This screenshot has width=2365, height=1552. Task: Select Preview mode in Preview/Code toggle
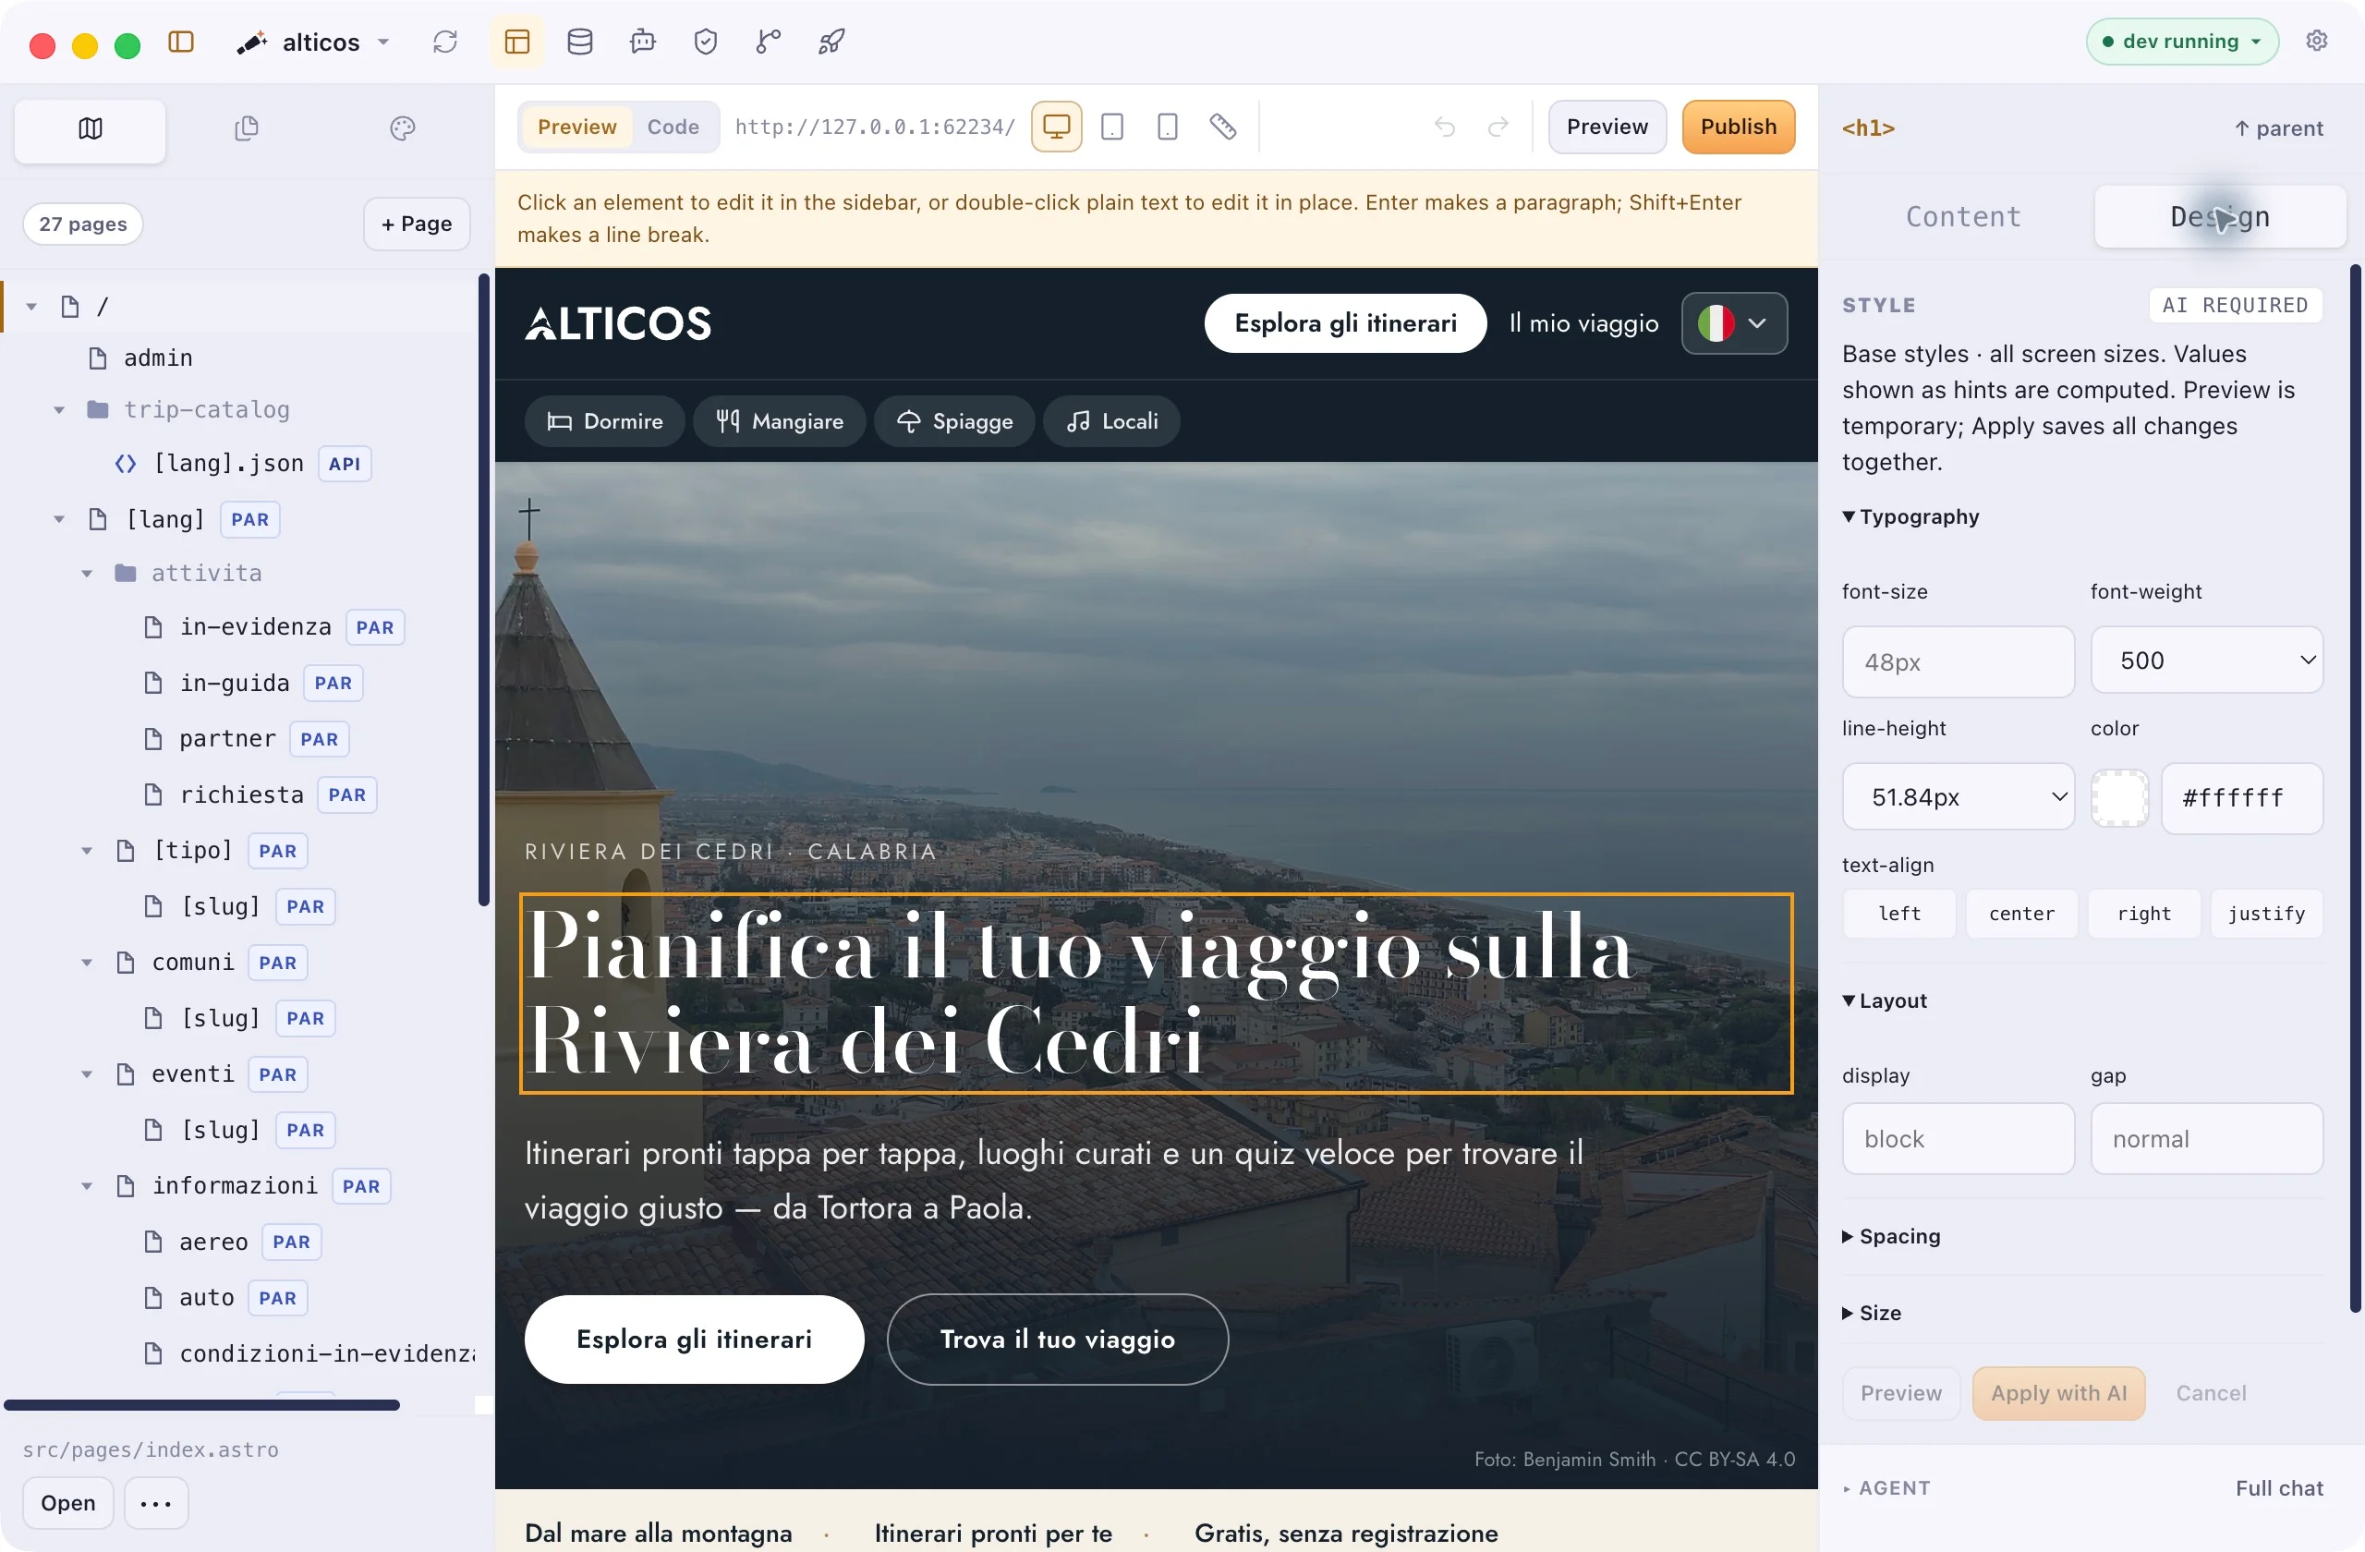tap(577, 127)
